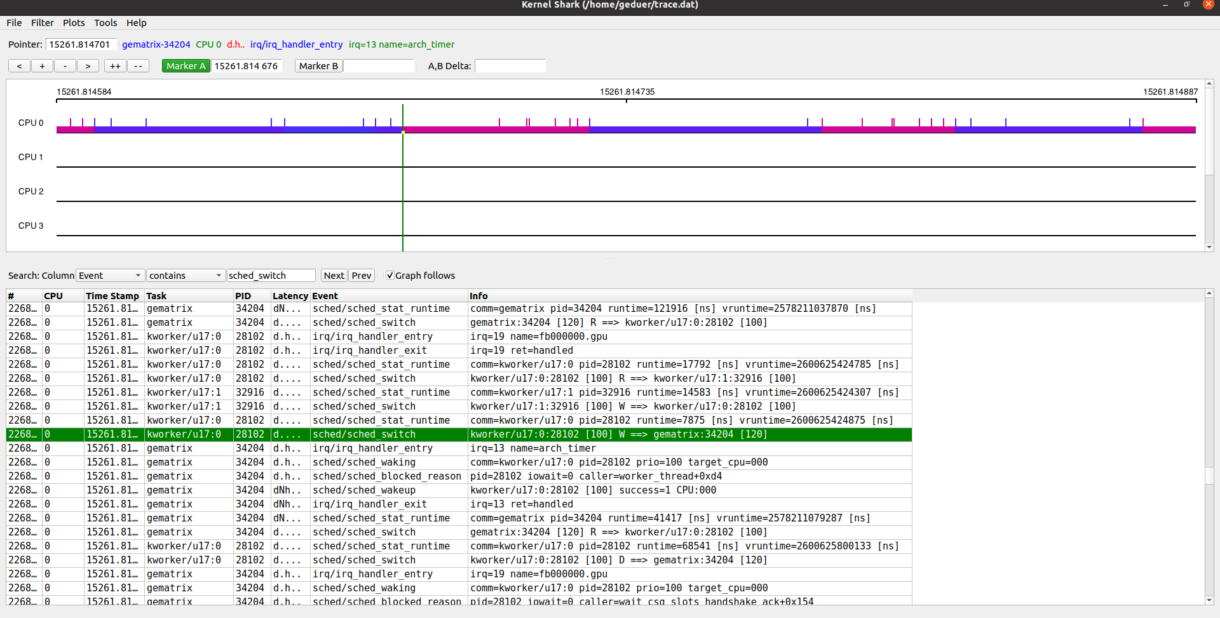1220x618 pixels.
Task: Click the Pointer timestamp field
Action: (80, 44)
